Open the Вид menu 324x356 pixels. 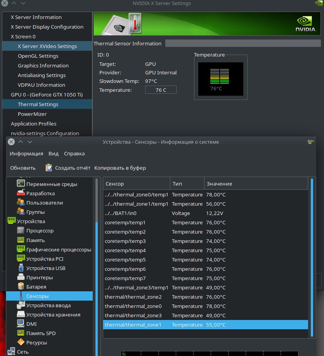(x=54, y=154)
